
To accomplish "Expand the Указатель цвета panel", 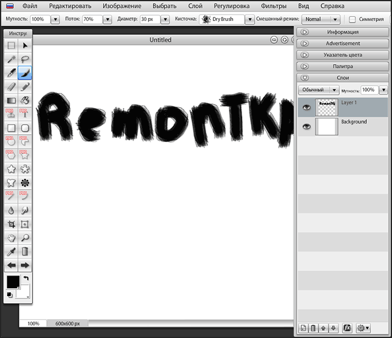I will click(342, 55).
